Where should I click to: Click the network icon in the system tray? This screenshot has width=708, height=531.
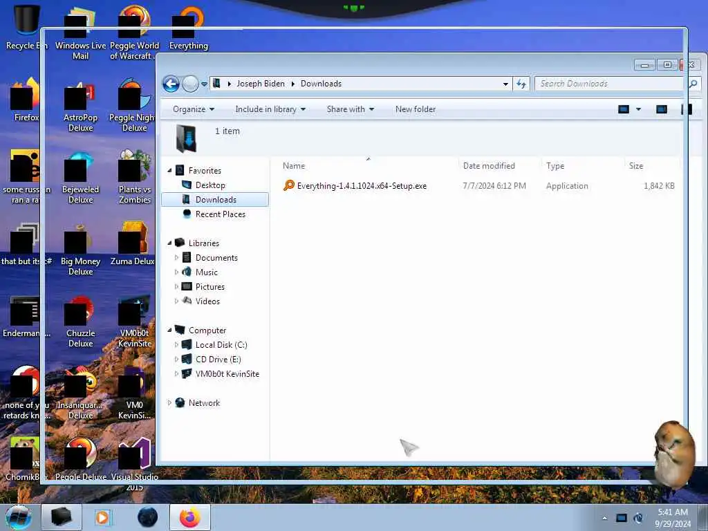tap(622, 518)
